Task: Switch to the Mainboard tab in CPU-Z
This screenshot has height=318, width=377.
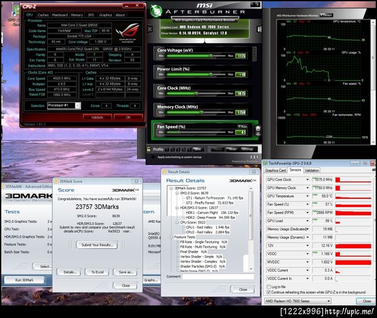Action: pos(60,15)
